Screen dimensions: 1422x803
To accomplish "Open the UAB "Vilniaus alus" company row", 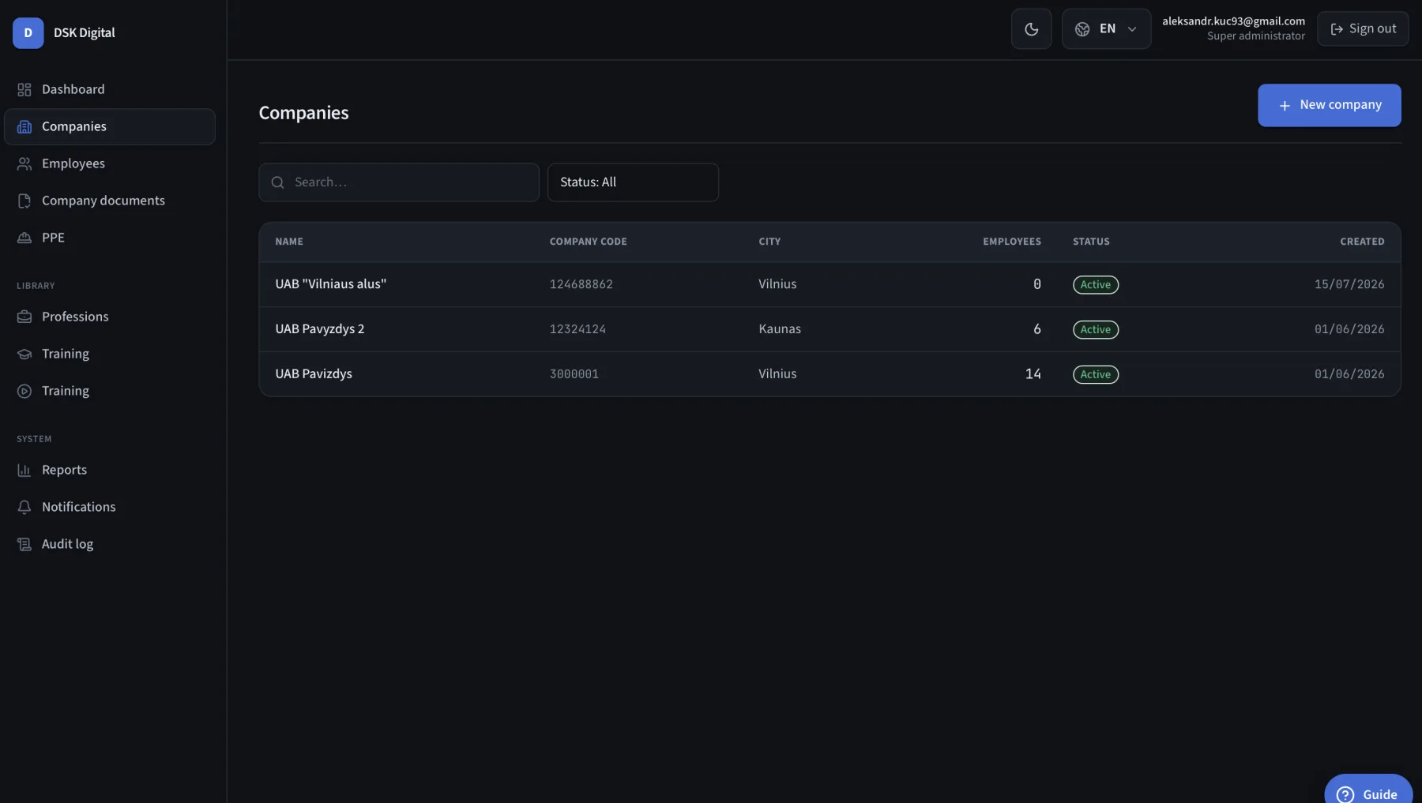I will 829,284.
